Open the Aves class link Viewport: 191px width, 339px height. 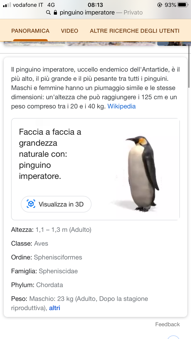[x=41, y=243]
